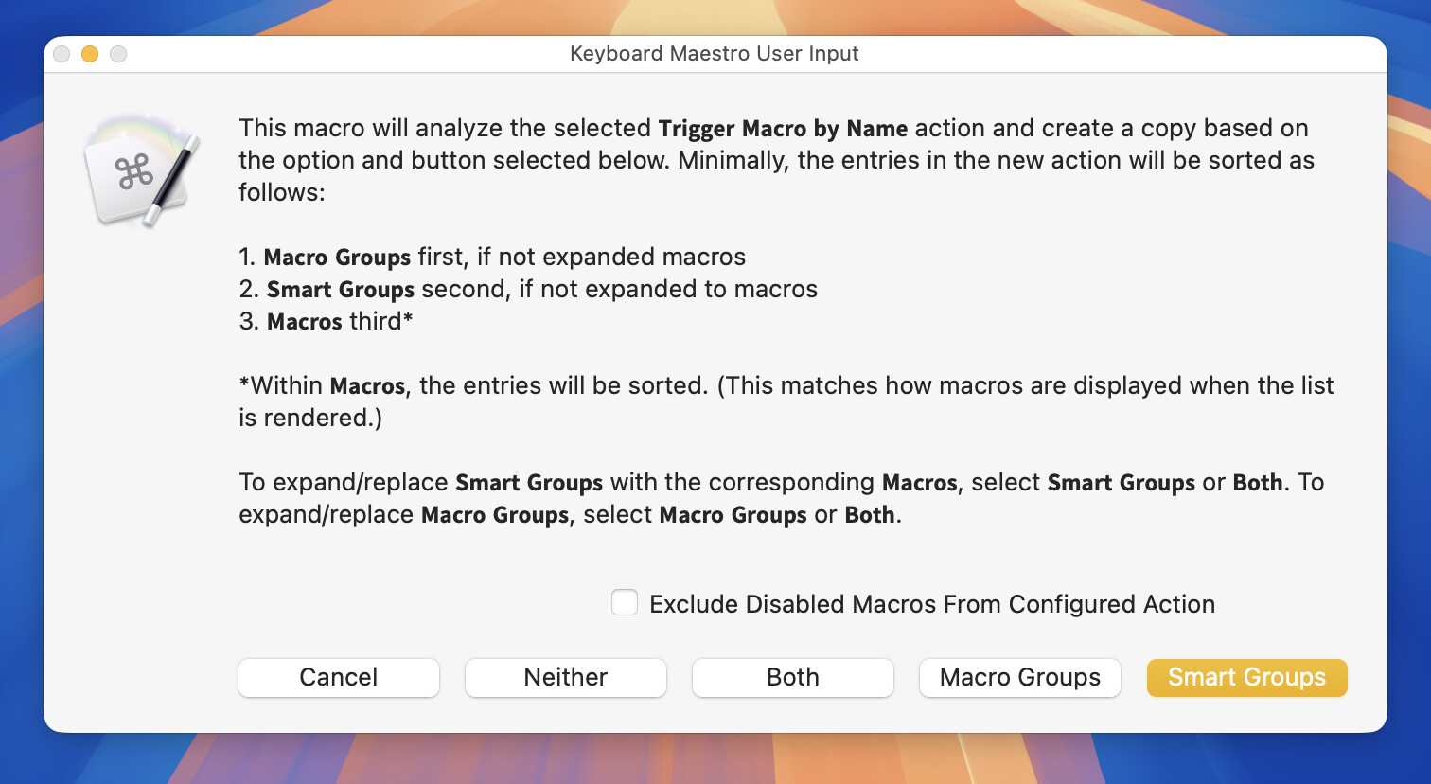The width and height of the screenshot is (1431, 784).
Task: Click the line "1. Macro Groups first, if not expanded macros"
Action: [492, 257]
